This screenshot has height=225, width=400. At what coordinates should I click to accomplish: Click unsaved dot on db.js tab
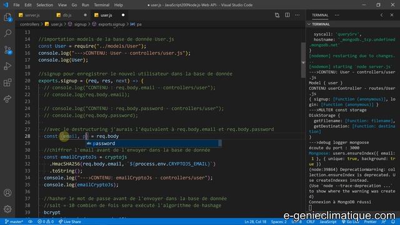[x=85, y=15]
